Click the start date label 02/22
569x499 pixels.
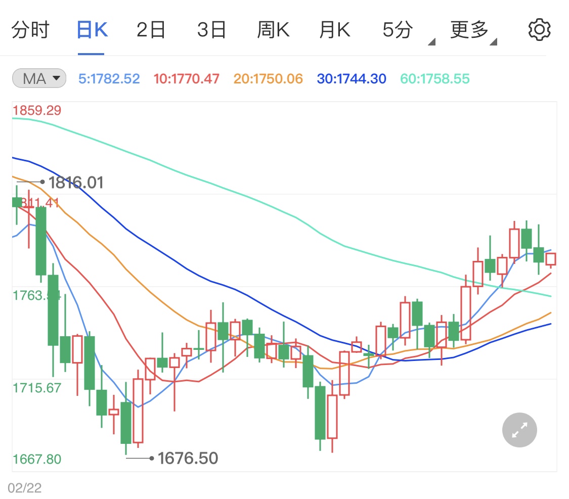pos(25,488)
